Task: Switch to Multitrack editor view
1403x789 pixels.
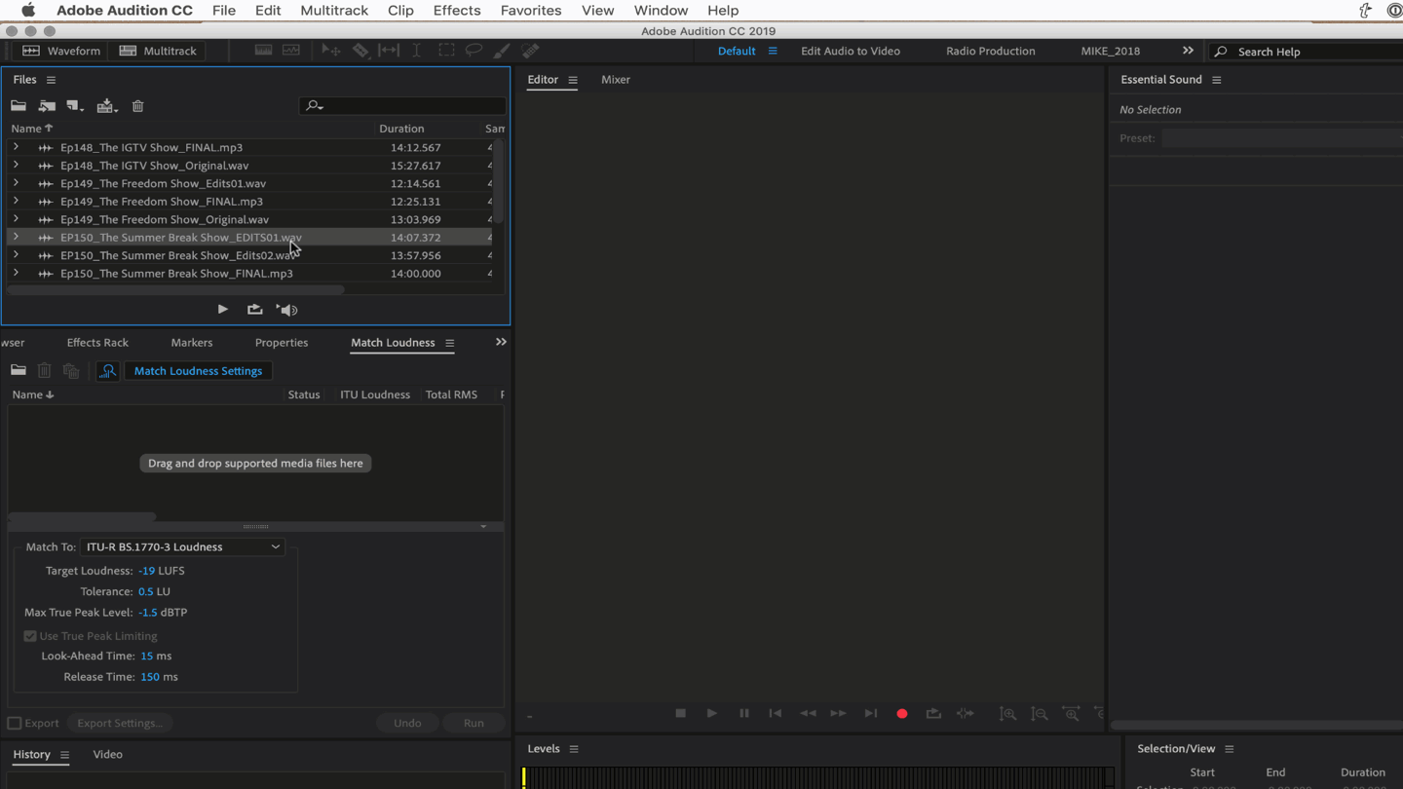Action: [158, 51]
